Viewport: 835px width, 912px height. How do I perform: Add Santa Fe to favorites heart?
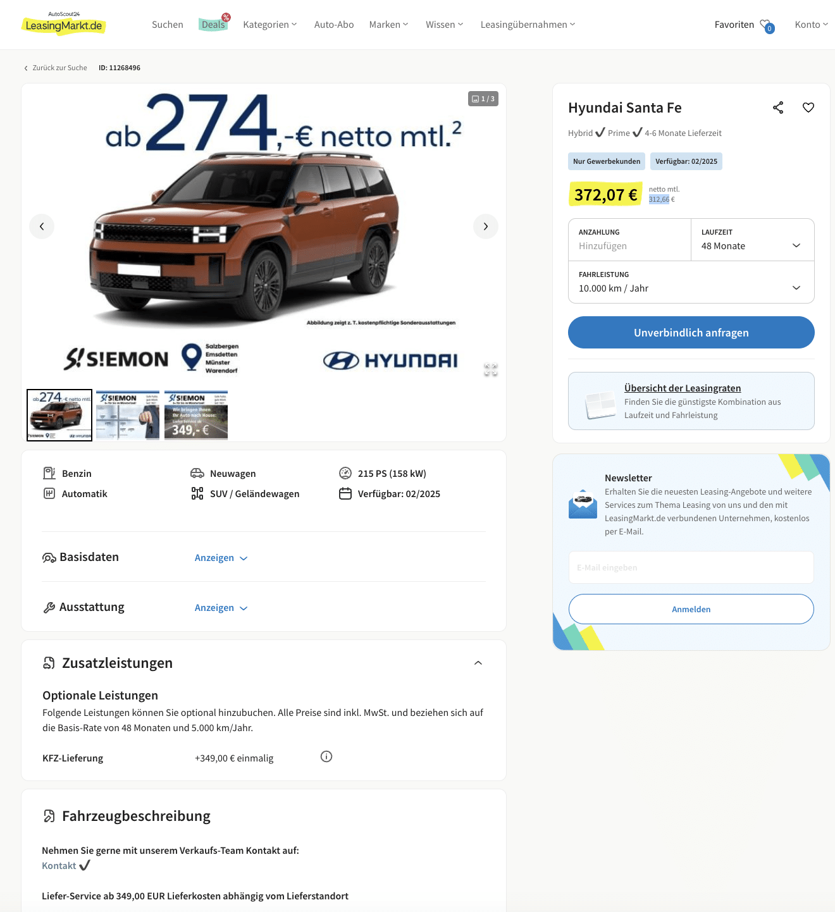pyautogui.click(x=808, y=108)
